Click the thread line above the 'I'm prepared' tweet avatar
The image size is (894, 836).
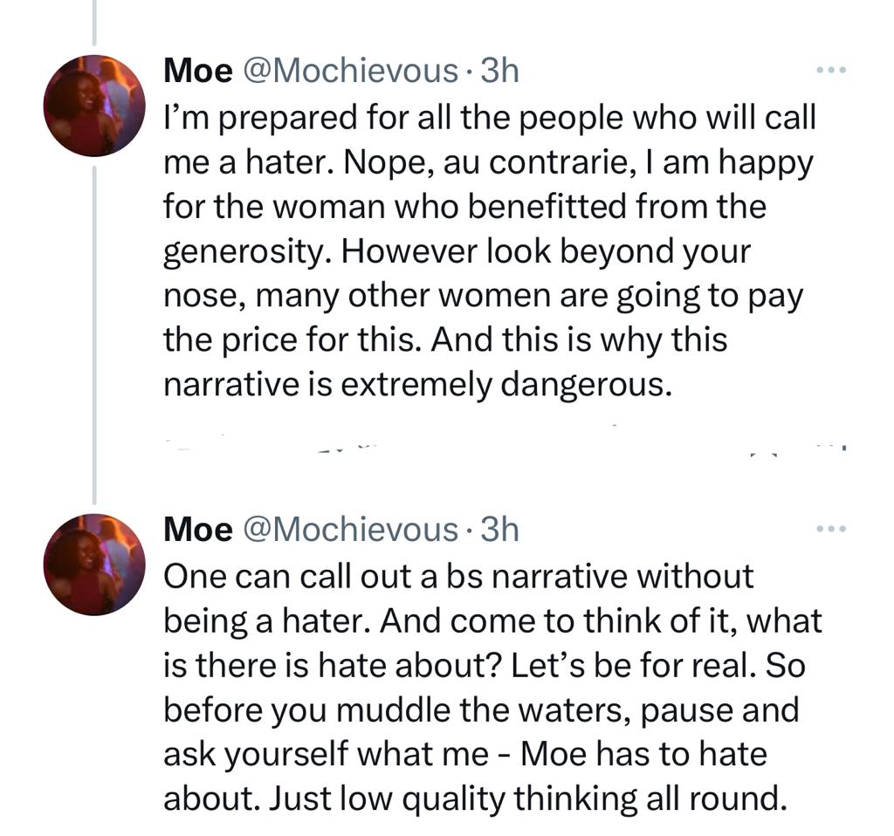[94, 23]
